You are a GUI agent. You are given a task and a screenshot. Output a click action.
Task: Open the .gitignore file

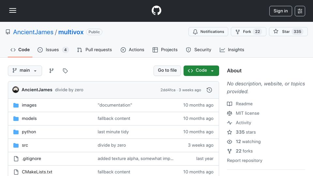(32, 159)
